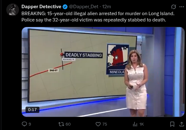The width and height of the screenshot is (186, 130).
Task: Click the 9 replies count
Action: point(30,124)
